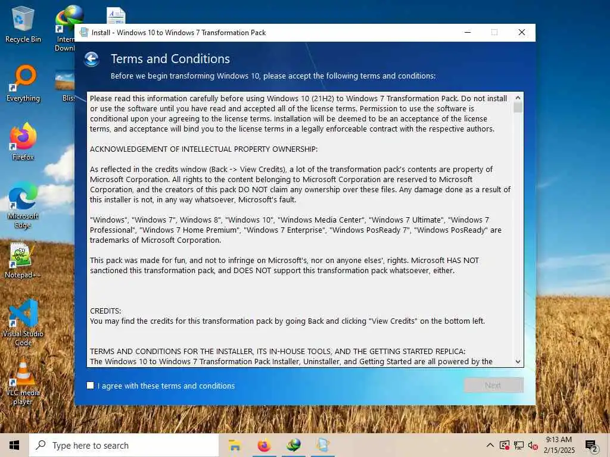Open VLC media player desktop shortcut
Screen dimensions: 610x457
(x=23, y=383)
